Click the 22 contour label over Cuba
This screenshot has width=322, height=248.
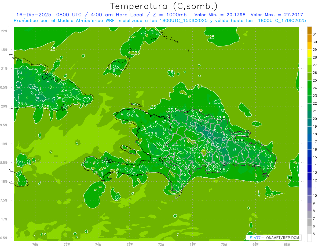(x=40, y=93)
